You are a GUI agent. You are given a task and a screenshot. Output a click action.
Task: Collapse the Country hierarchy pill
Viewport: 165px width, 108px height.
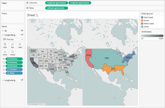point(8,70)
